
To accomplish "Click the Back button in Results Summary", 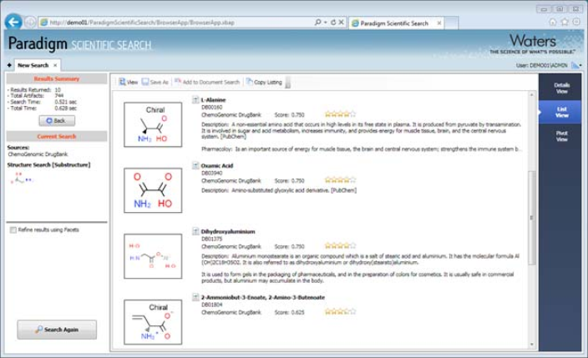I will click(x=57, y=121).
